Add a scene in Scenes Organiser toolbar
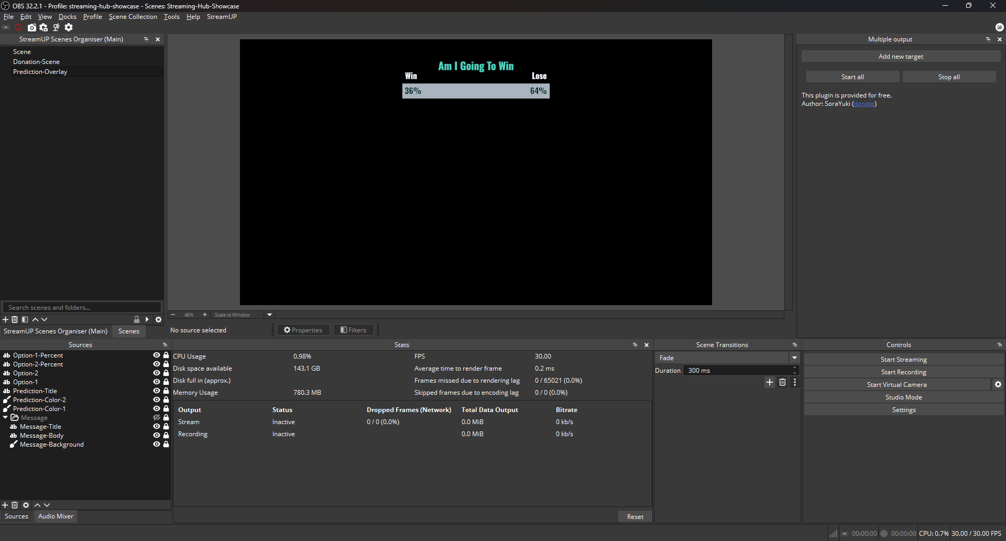This screenshot has width=1006, height=541. pos(6,319)
